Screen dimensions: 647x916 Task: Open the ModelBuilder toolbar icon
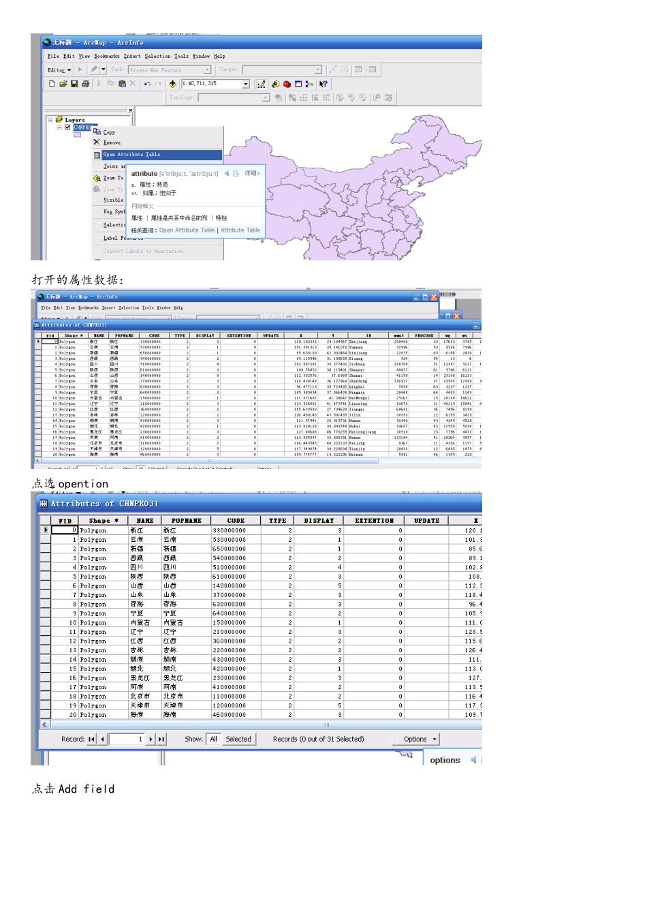point(310,84)
